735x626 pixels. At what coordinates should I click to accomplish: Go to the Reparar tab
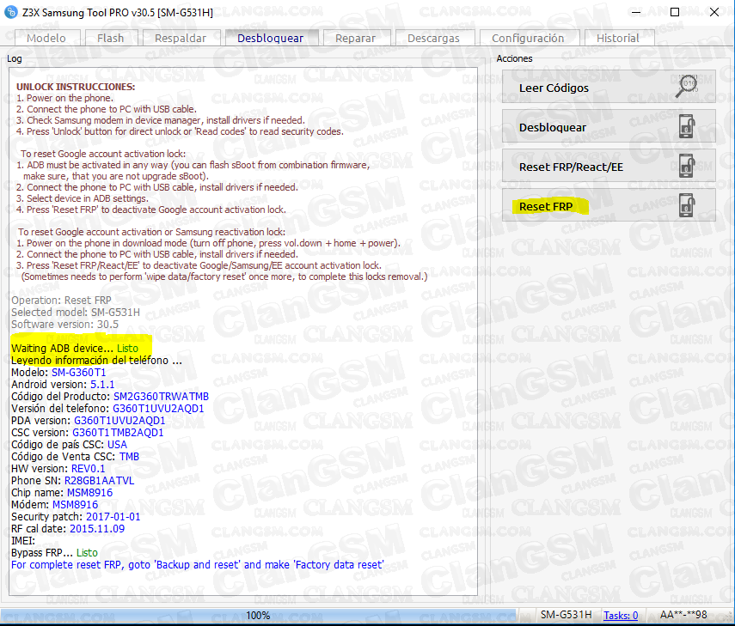[355, 38]
